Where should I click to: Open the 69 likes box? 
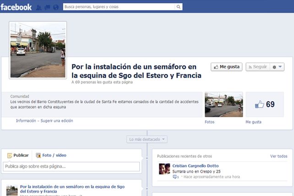pyautogui.click(x=265, y=104)
